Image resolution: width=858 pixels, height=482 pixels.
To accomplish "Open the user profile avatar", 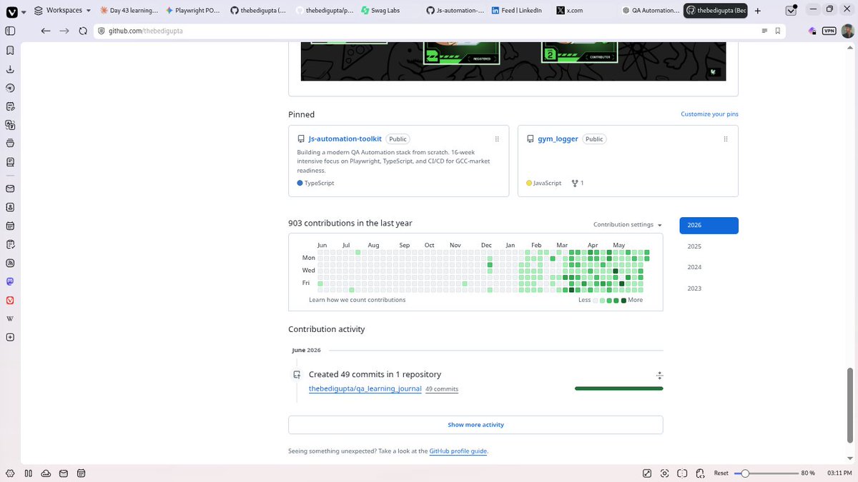I will [847, 31].
